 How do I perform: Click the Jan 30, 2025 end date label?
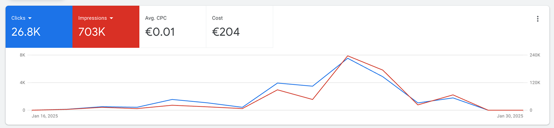pos(510,116)
